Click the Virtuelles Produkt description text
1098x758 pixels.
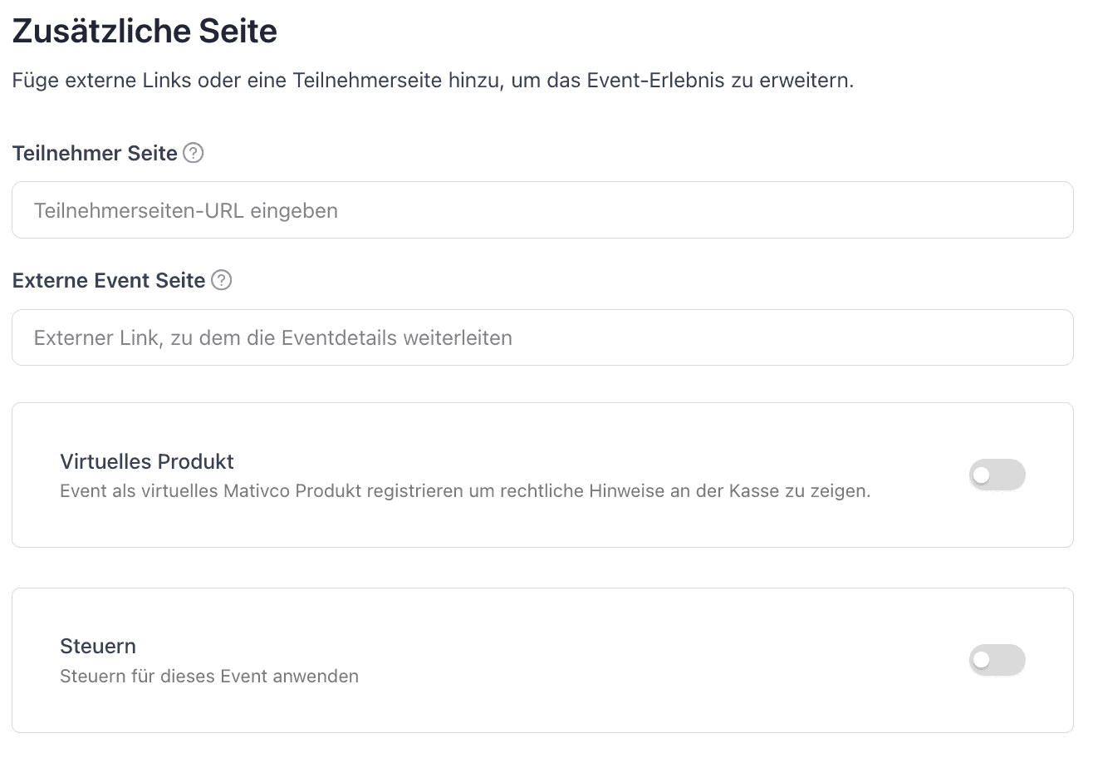pos(465,491)
